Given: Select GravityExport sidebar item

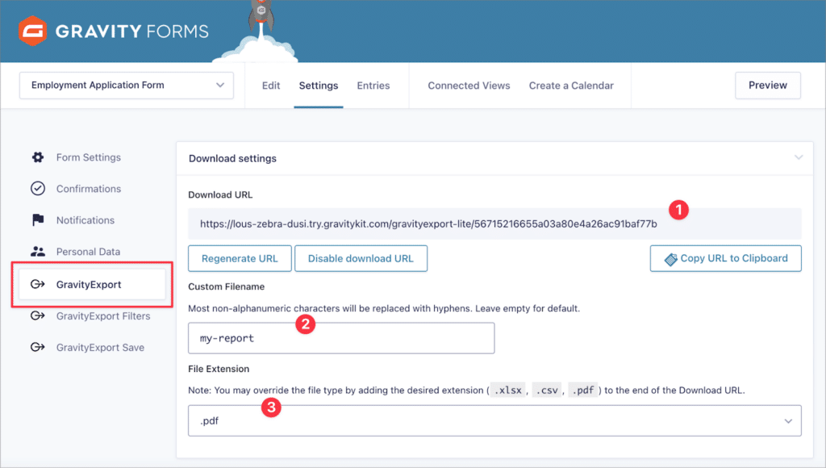Looking at the screenshot, I should tap(92, 285).
